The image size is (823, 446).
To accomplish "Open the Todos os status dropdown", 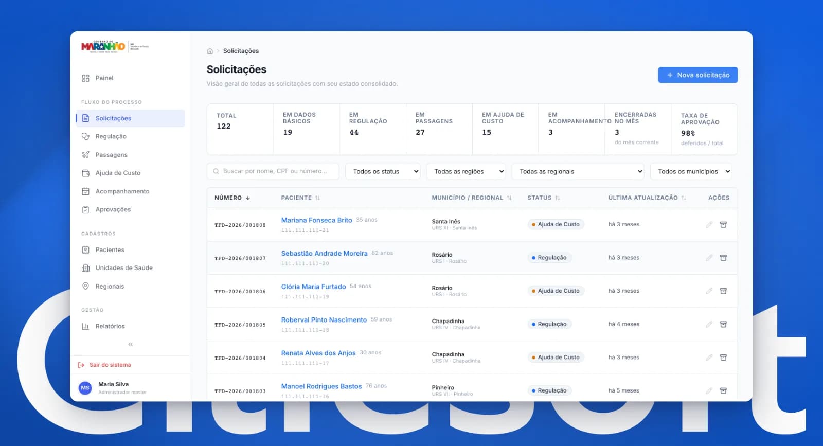I will (x=383, y=171).
